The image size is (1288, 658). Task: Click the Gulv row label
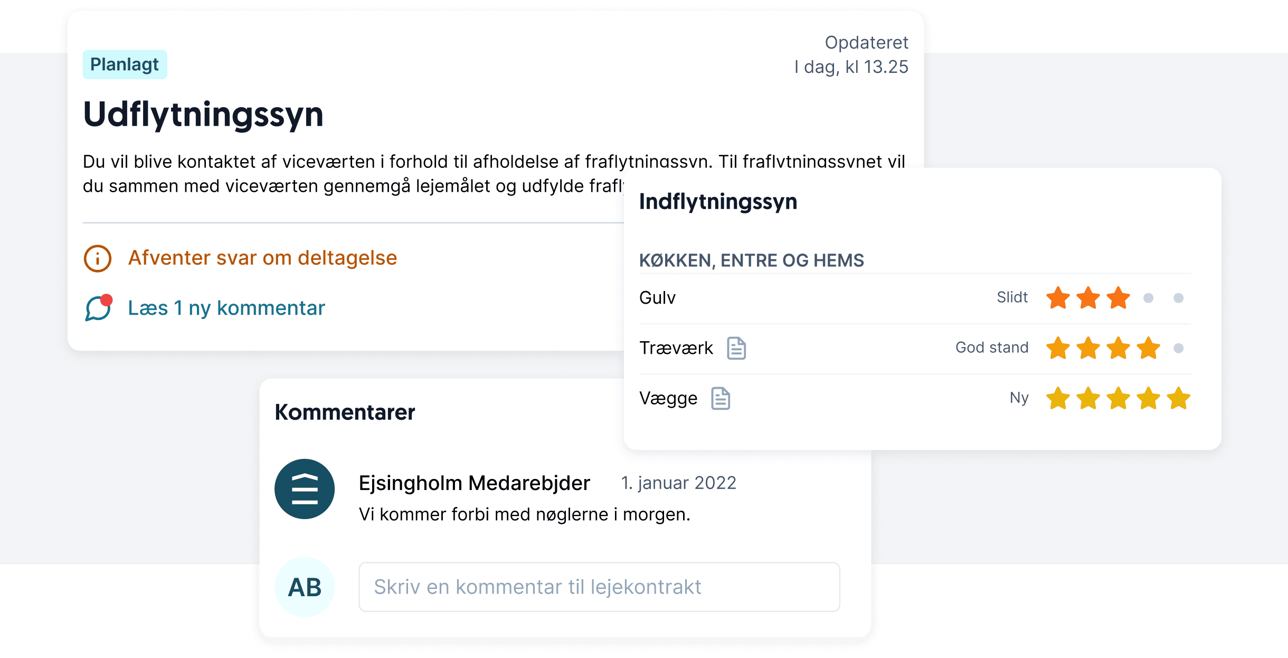pos(657,298)
